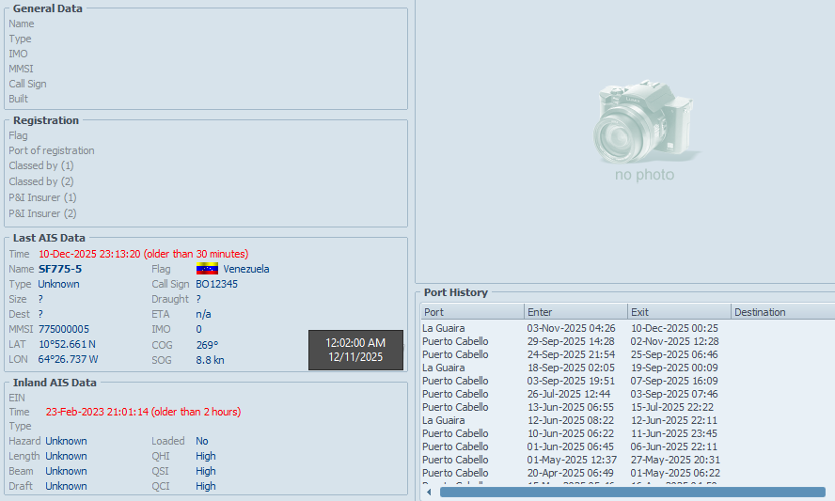Click the QHI value High

[x=206, y=456]
